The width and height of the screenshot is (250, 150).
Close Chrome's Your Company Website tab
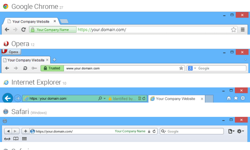55,21
